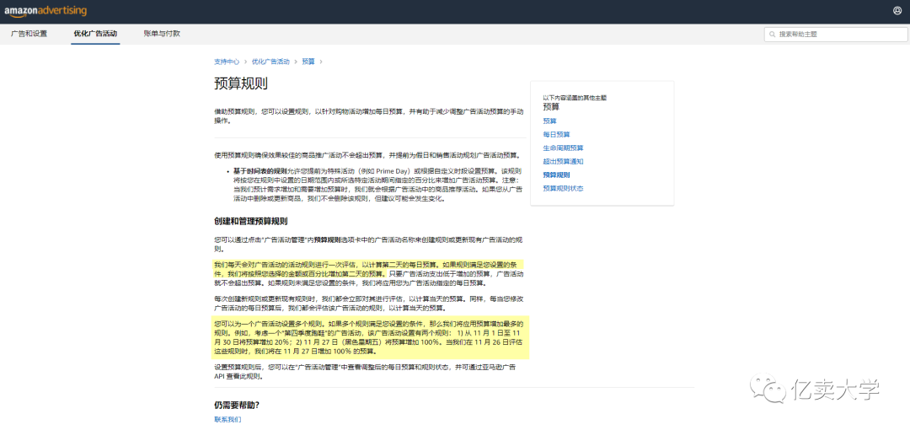Open the 每日预算 sidebar topic
The width and height of the screenshot is (910, 430).
click(556, 134)
